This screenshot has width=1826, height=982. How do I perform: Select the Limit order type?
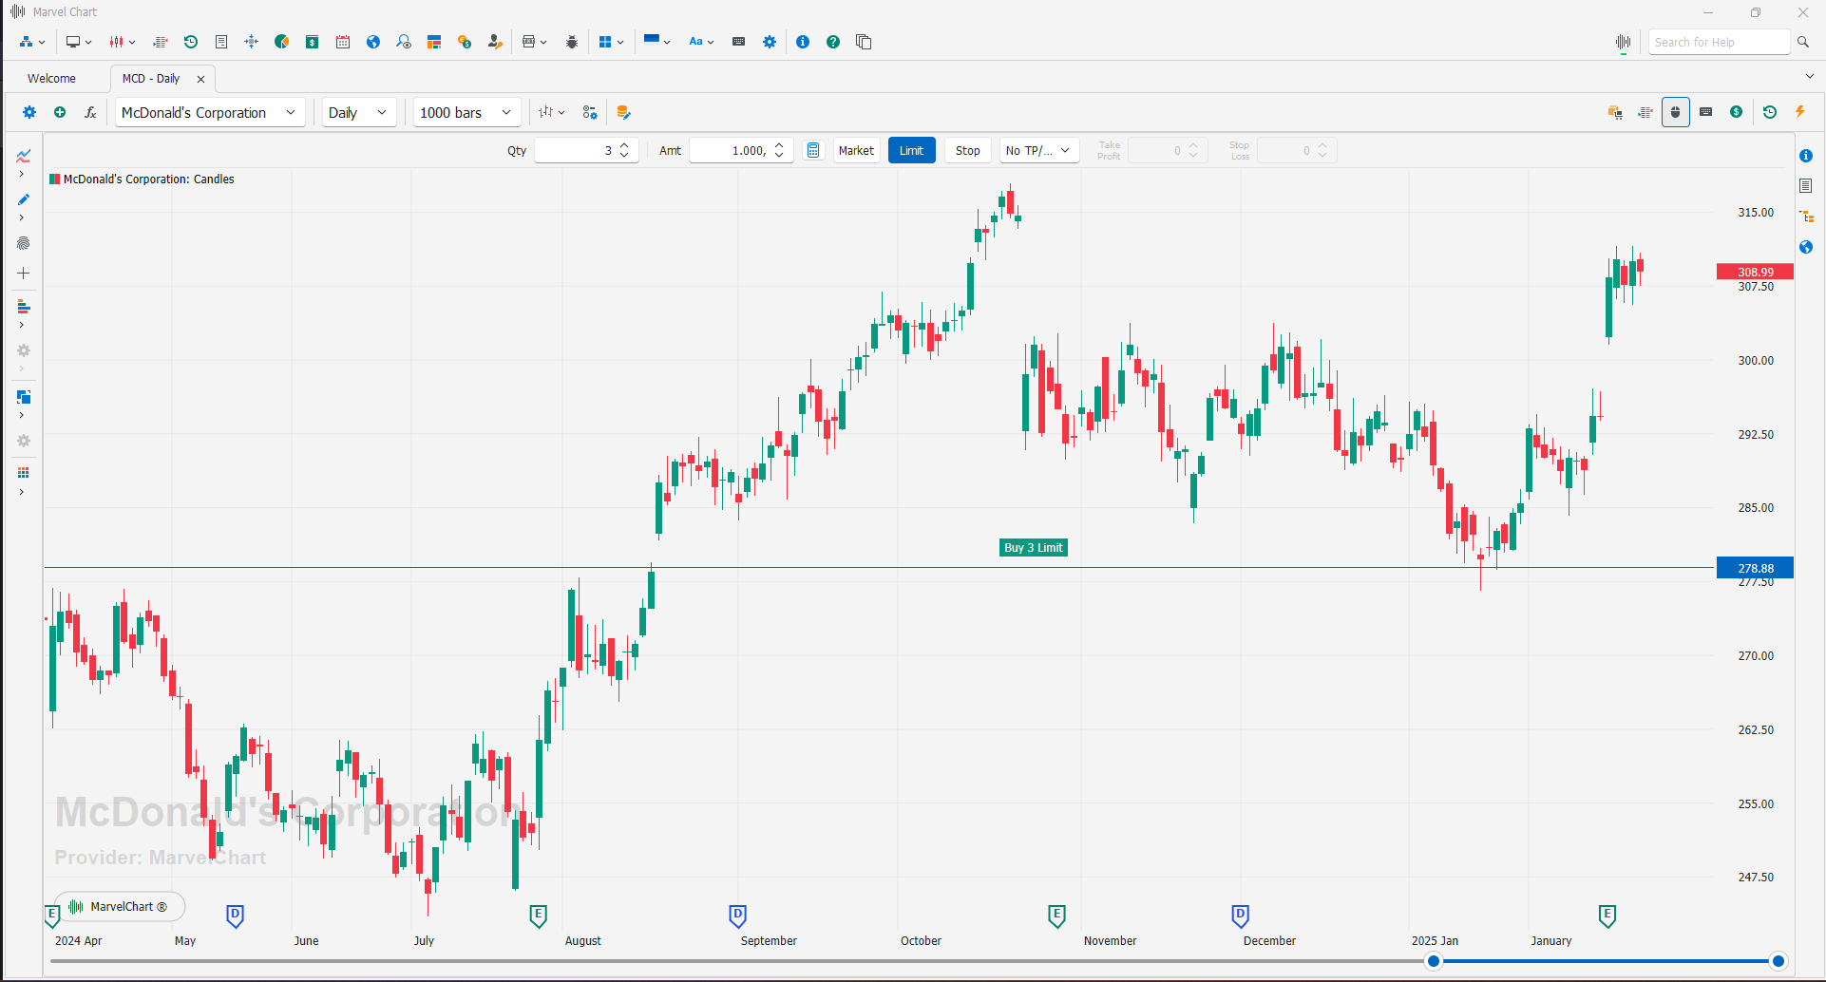[912, 150]
